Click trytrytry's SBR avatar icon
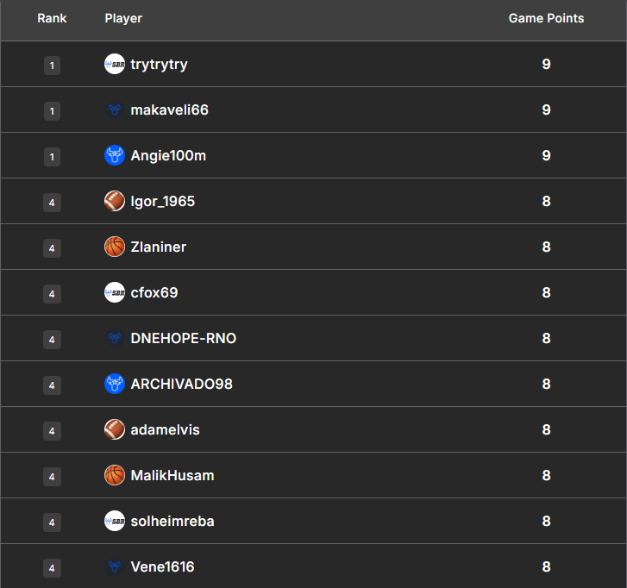Image resolution: width=627 pixels, height=588 pixels. [115, 65]
